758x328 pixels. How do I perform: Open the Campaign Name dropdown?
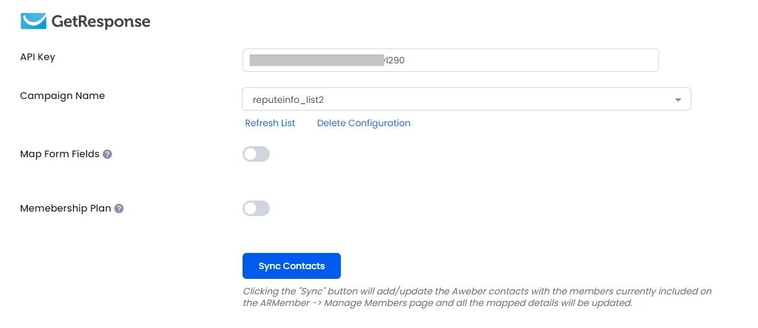click(x=466, y=99)
